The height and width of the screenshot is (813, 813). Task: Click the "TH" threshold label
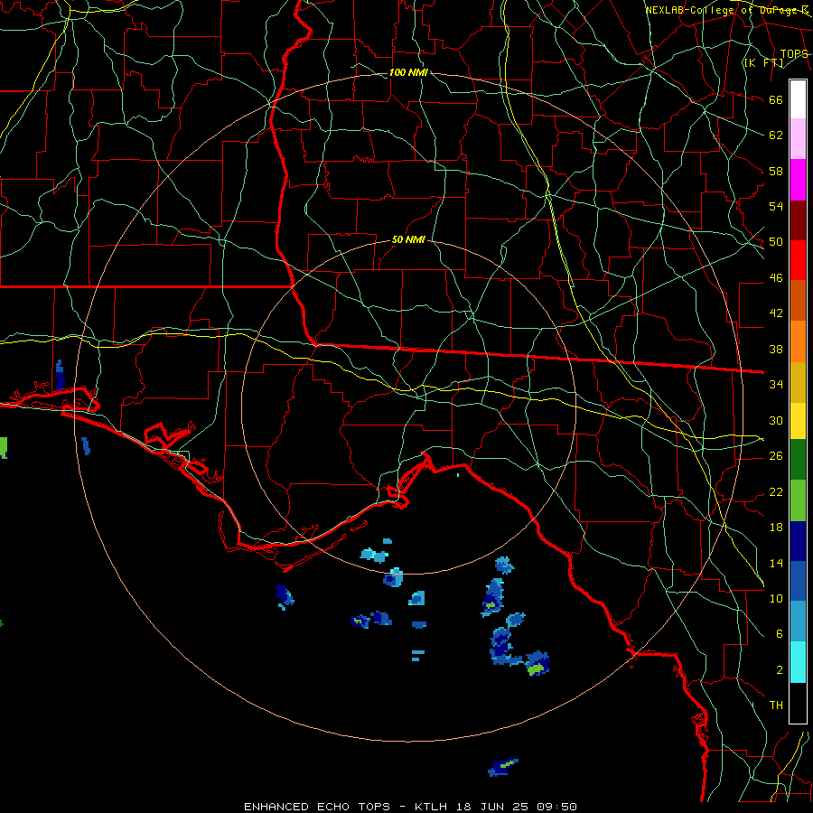pyautogui.click(x=776, y=706)
